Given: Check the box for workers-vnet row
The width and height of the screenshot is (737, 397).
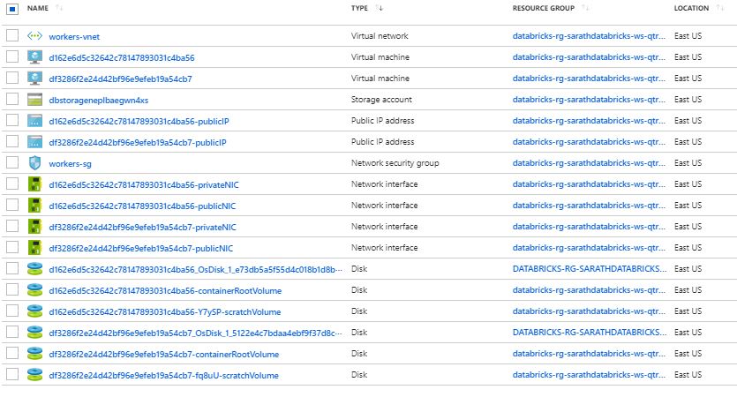Looking at the screenshot, I should click(x=12, y=36).
